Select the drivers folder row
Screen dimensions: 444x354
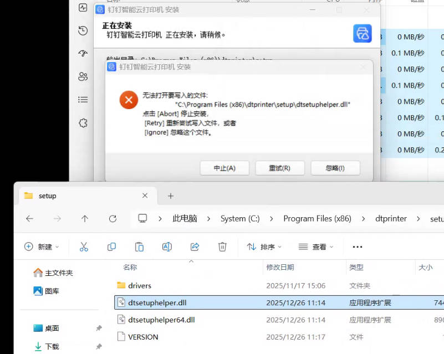pos(279,285)
